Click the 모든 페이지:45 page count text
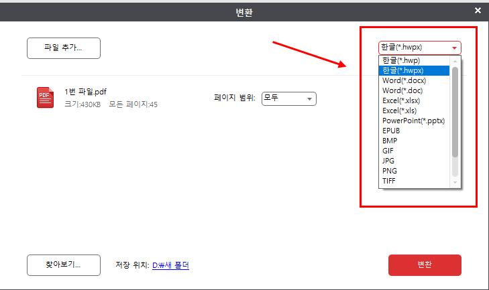489x290 pixels. (x=133, y=104)
